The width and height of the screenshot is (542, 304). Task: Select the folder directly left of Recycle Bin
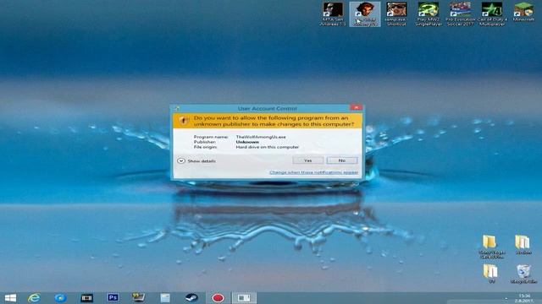[491, 274]
